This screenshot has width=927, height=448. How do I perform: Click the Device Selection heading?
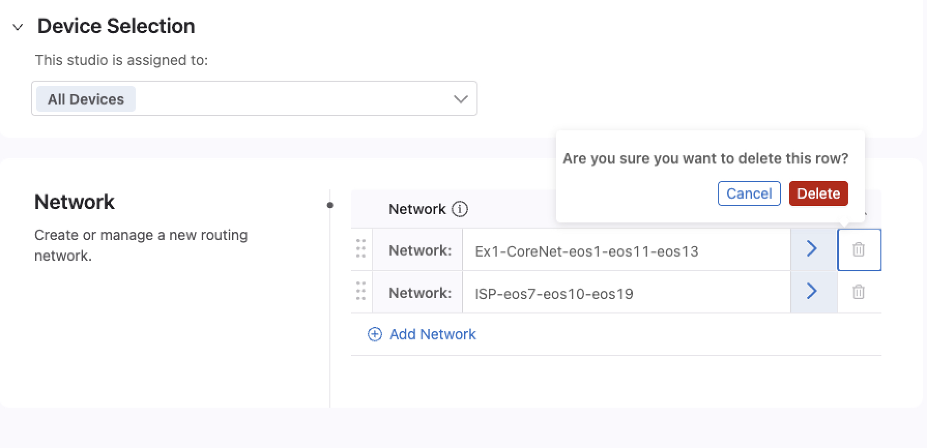coord(116,26)
